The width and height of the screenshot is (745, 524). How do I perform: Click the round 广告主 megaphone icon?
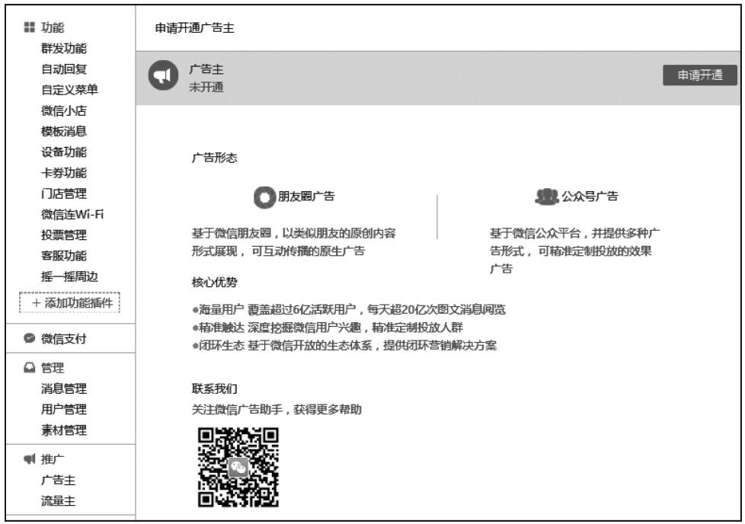pos(163,75)
